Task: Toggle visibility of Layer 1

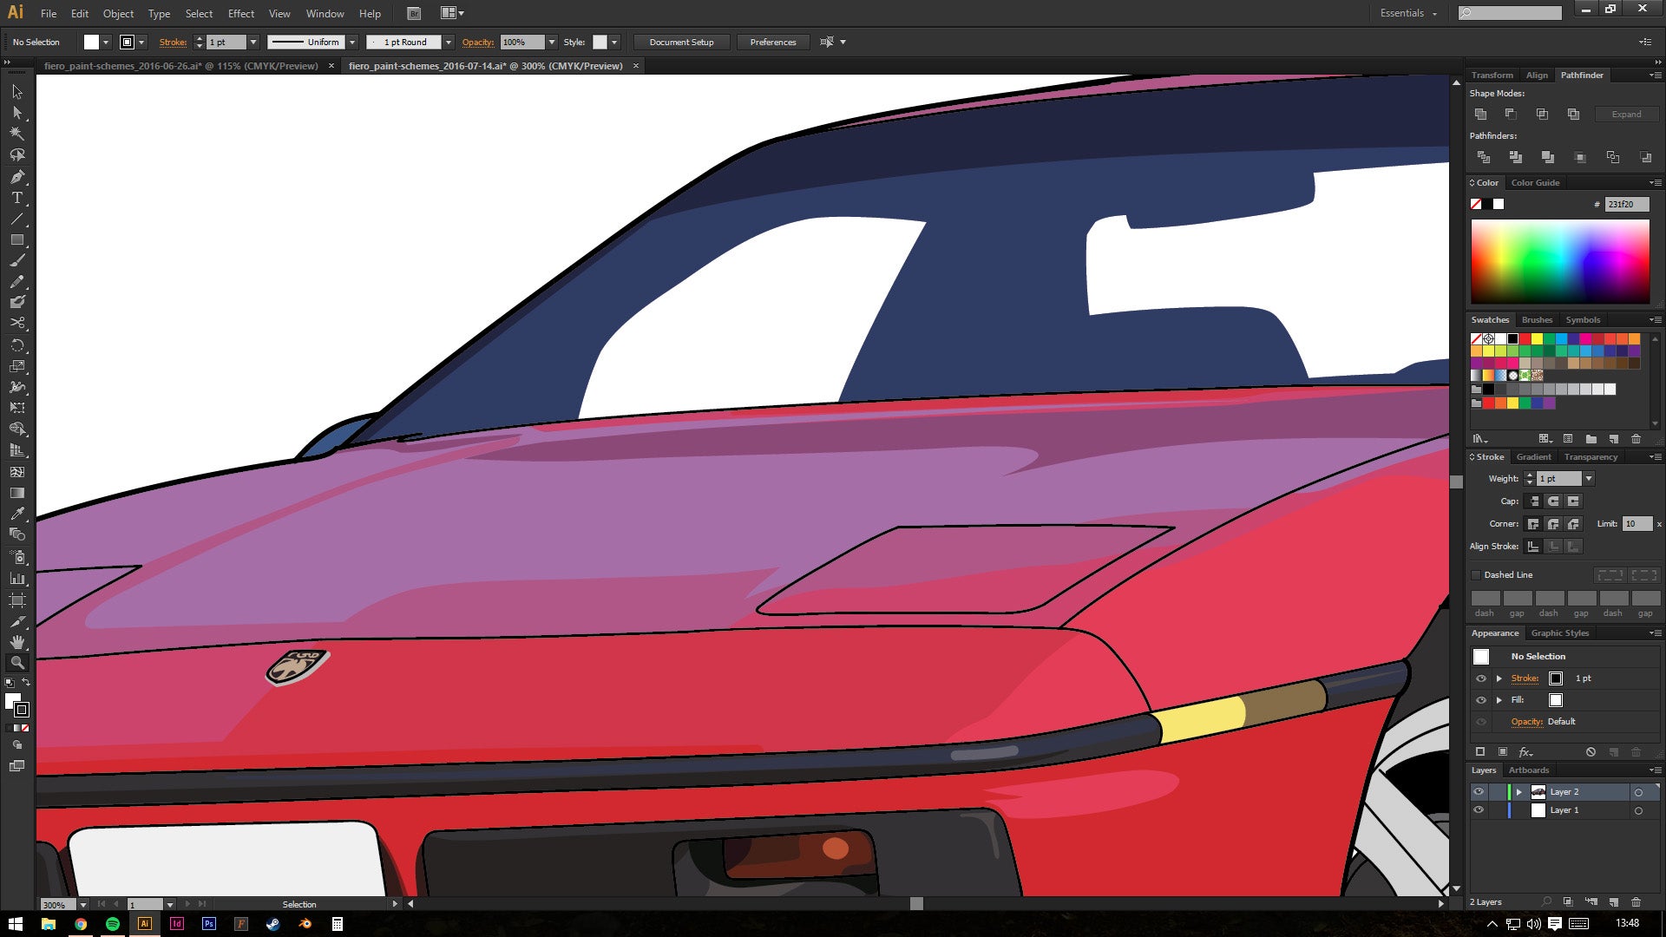Action: click(1479, 810)
